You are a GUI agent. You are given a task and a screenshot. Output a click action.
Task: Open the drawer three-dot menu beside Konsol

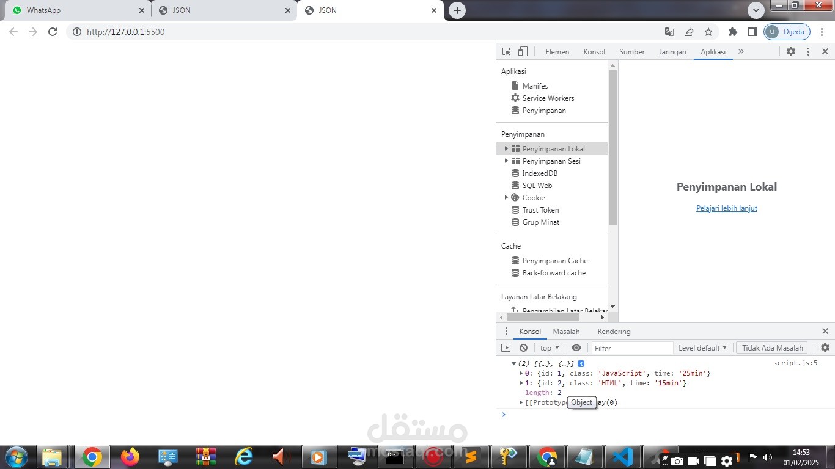coord(506,332)
